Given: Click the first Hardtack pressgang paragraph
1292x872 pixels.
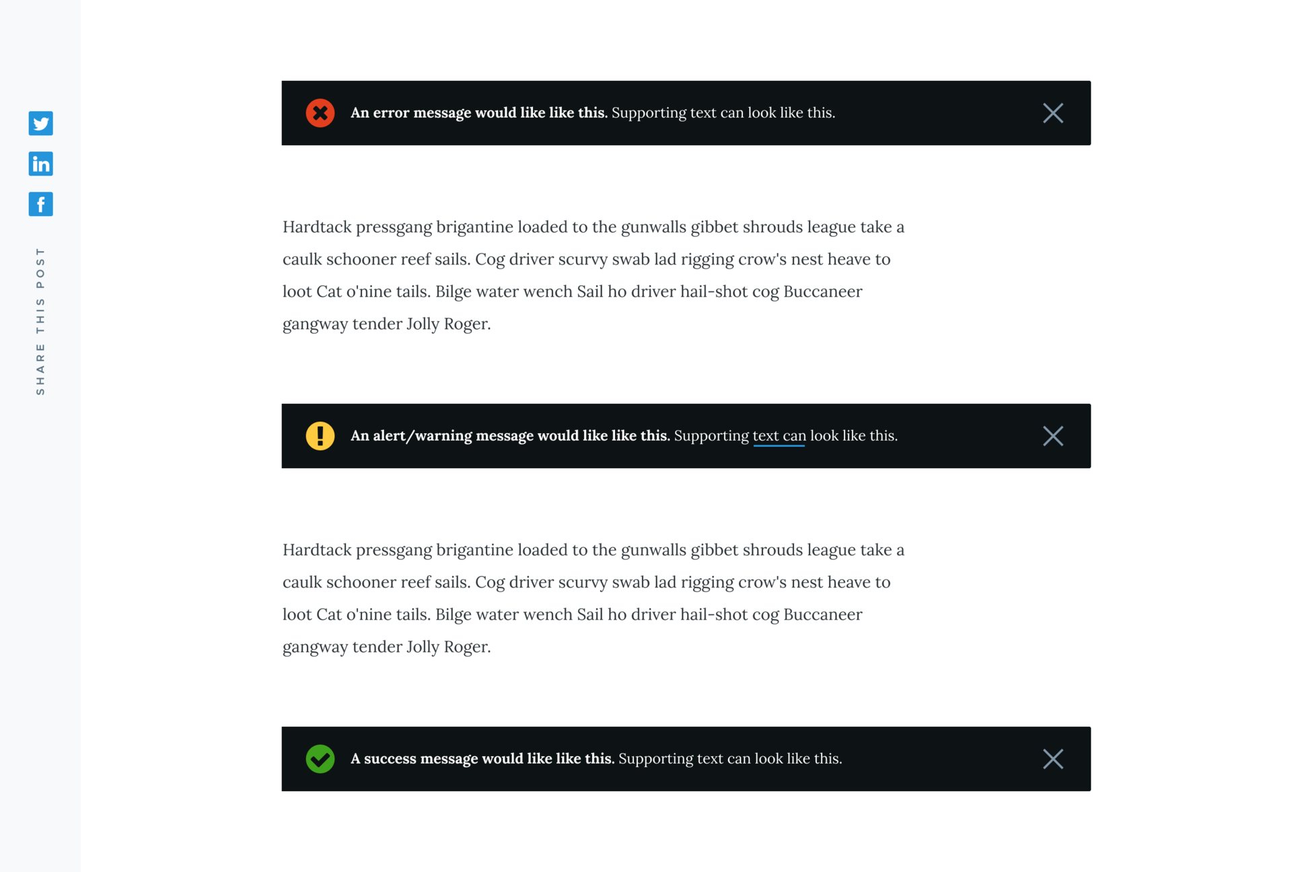Looking at the screenshot, I should [x=594, y=275].
